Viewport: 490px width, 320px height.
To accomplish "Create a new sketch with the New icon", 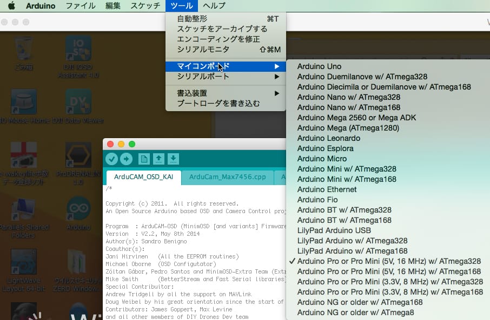I will pos(144,159).
